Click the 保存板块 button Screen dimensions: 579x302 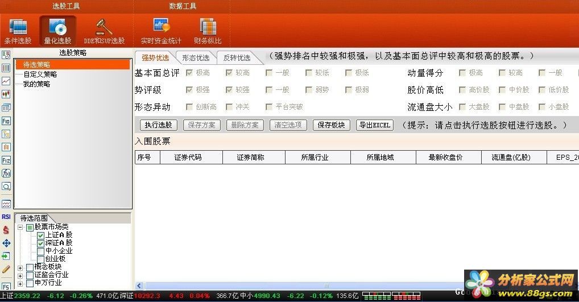(x=331, y=125)
